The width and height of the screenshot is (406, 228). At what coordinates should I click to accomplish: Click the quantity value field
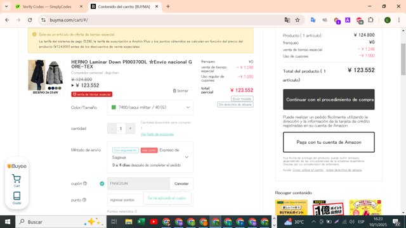(121, 129)
